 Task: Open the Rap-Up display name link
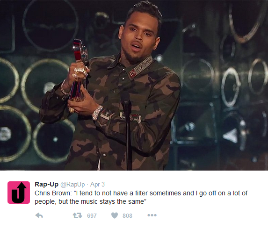pos(46,184)
